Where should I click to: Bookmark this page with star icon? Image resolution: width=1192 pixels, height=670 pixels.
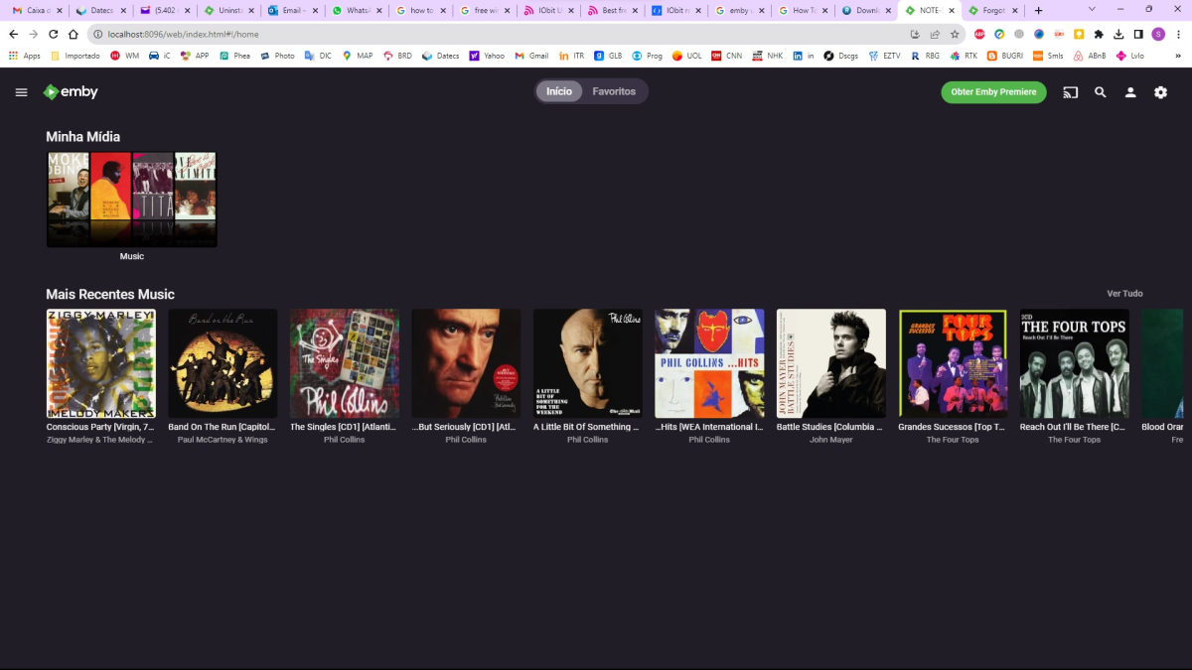955,34
